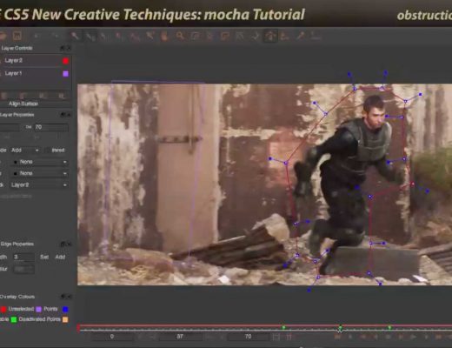Click the stop button in transport controls
The height and width of the screenshot is (348, 452).
(x=389, y=337)
